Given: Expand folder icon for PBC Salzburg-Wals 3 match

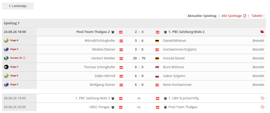Looking at the screenshot, I should click(x=262, y=98).
